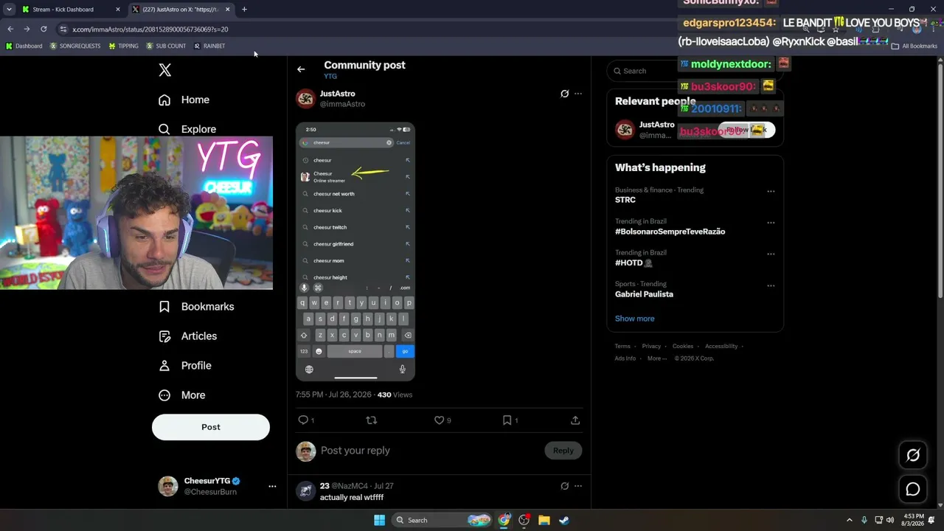The width and height of the screenshot is (944, 531).
Task: Open Articles in the X sidebar
Action: (x=188, y=336)
